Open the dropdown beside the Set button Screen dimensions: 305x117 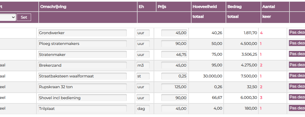[x=8, y=17]
